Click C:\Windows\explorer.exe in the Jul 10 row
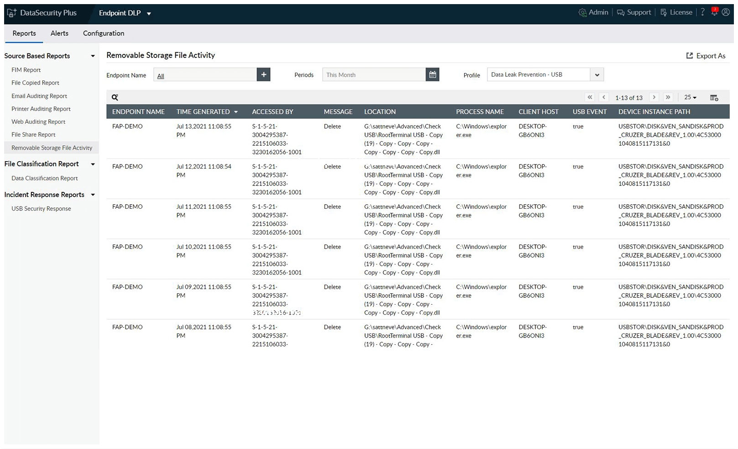Image resolution: width=738 pixels, height=449 pixels. pyautogui.click(x=481, y=251)
